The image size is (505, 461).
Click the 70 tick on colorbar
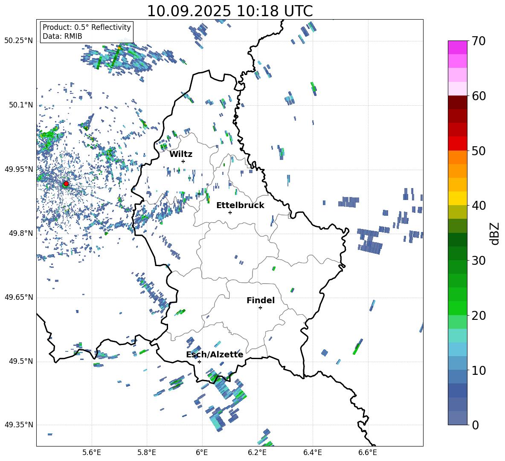point(479,41)
